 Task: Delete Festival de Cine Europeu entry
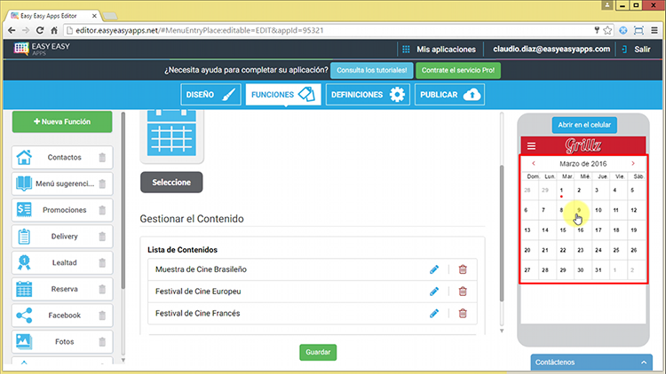(x=463, y=292)
